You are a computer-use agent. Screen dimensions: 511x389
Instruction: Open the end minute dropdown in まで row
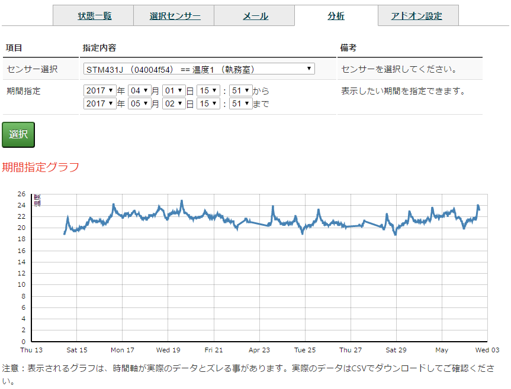241,103
